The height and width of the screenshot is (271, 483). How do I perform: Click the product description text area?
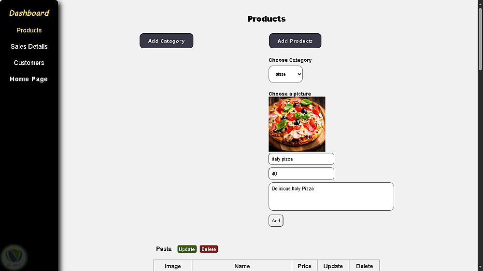pyautogui.click(x=331, y=196)
